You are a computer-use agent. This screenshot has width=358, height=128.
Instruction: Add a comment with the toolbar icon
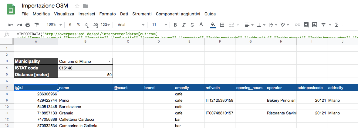pos(306,25)
